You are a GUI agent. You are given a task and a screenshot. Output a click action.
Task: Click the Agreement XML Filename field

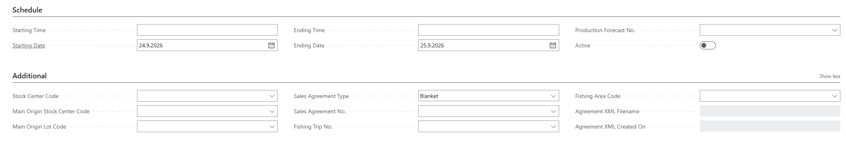[x=770, y=111]
